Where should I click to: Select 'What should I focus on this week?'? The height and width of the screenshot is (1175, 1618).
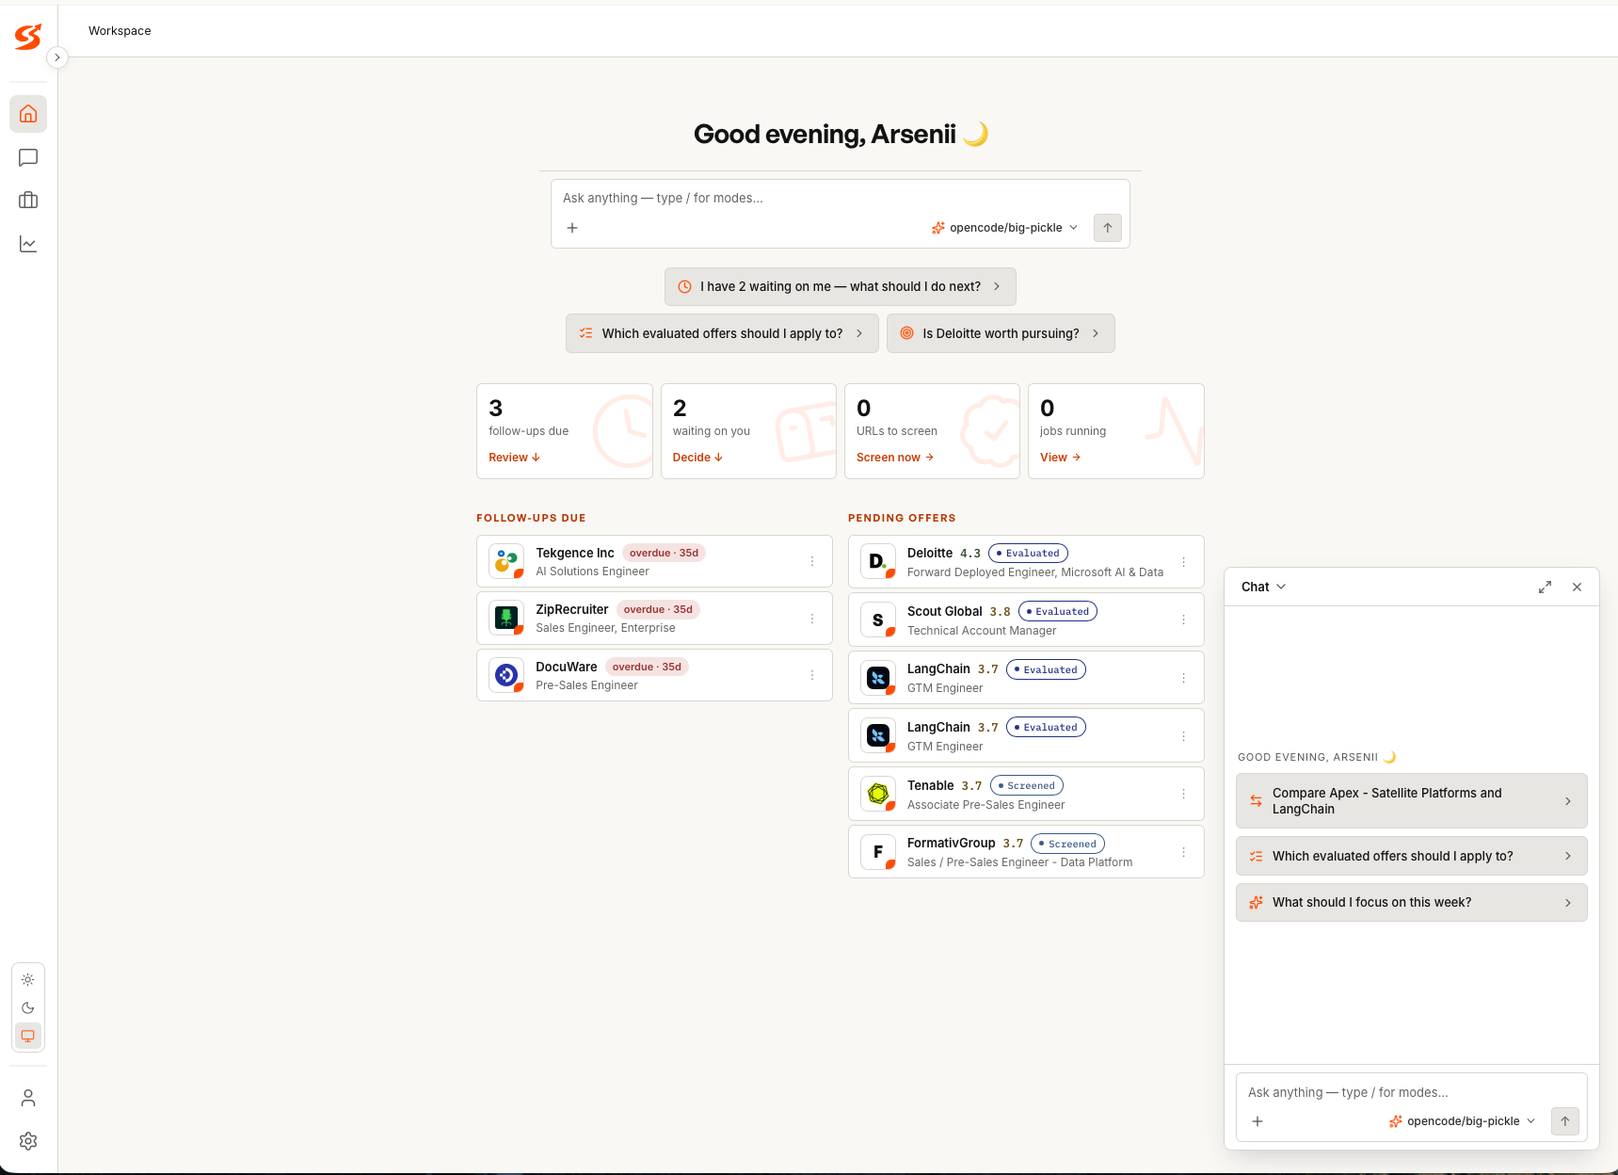click(1411, 902)
